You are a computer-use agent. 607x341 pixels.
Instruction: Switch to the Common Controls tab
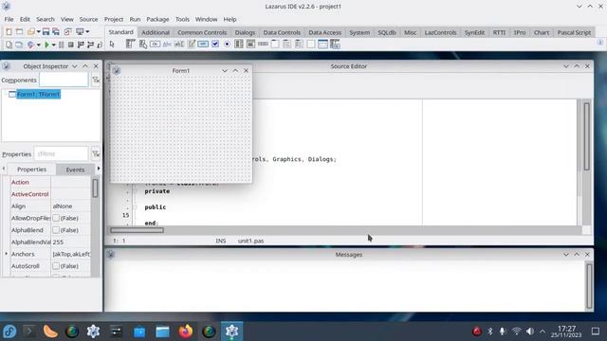point(202,32)
